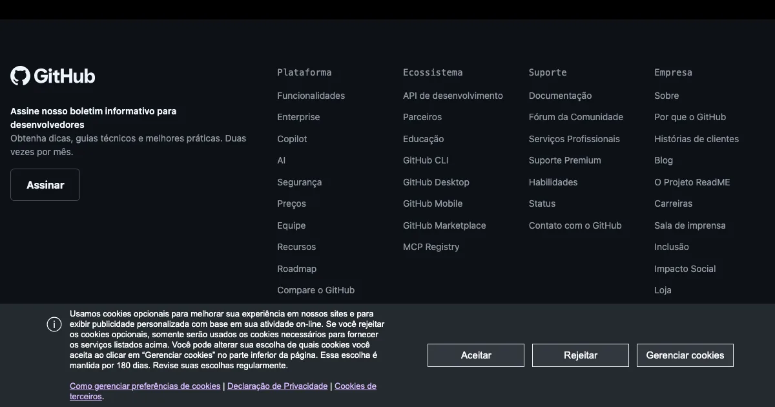
Task: Go to Documentação under Suporte
Action: [560, 96]
